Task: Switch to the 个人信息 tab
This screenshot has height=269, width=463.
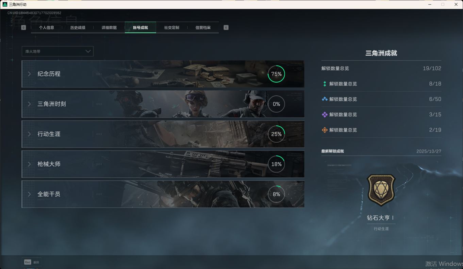Action: [x=47, y=28]
